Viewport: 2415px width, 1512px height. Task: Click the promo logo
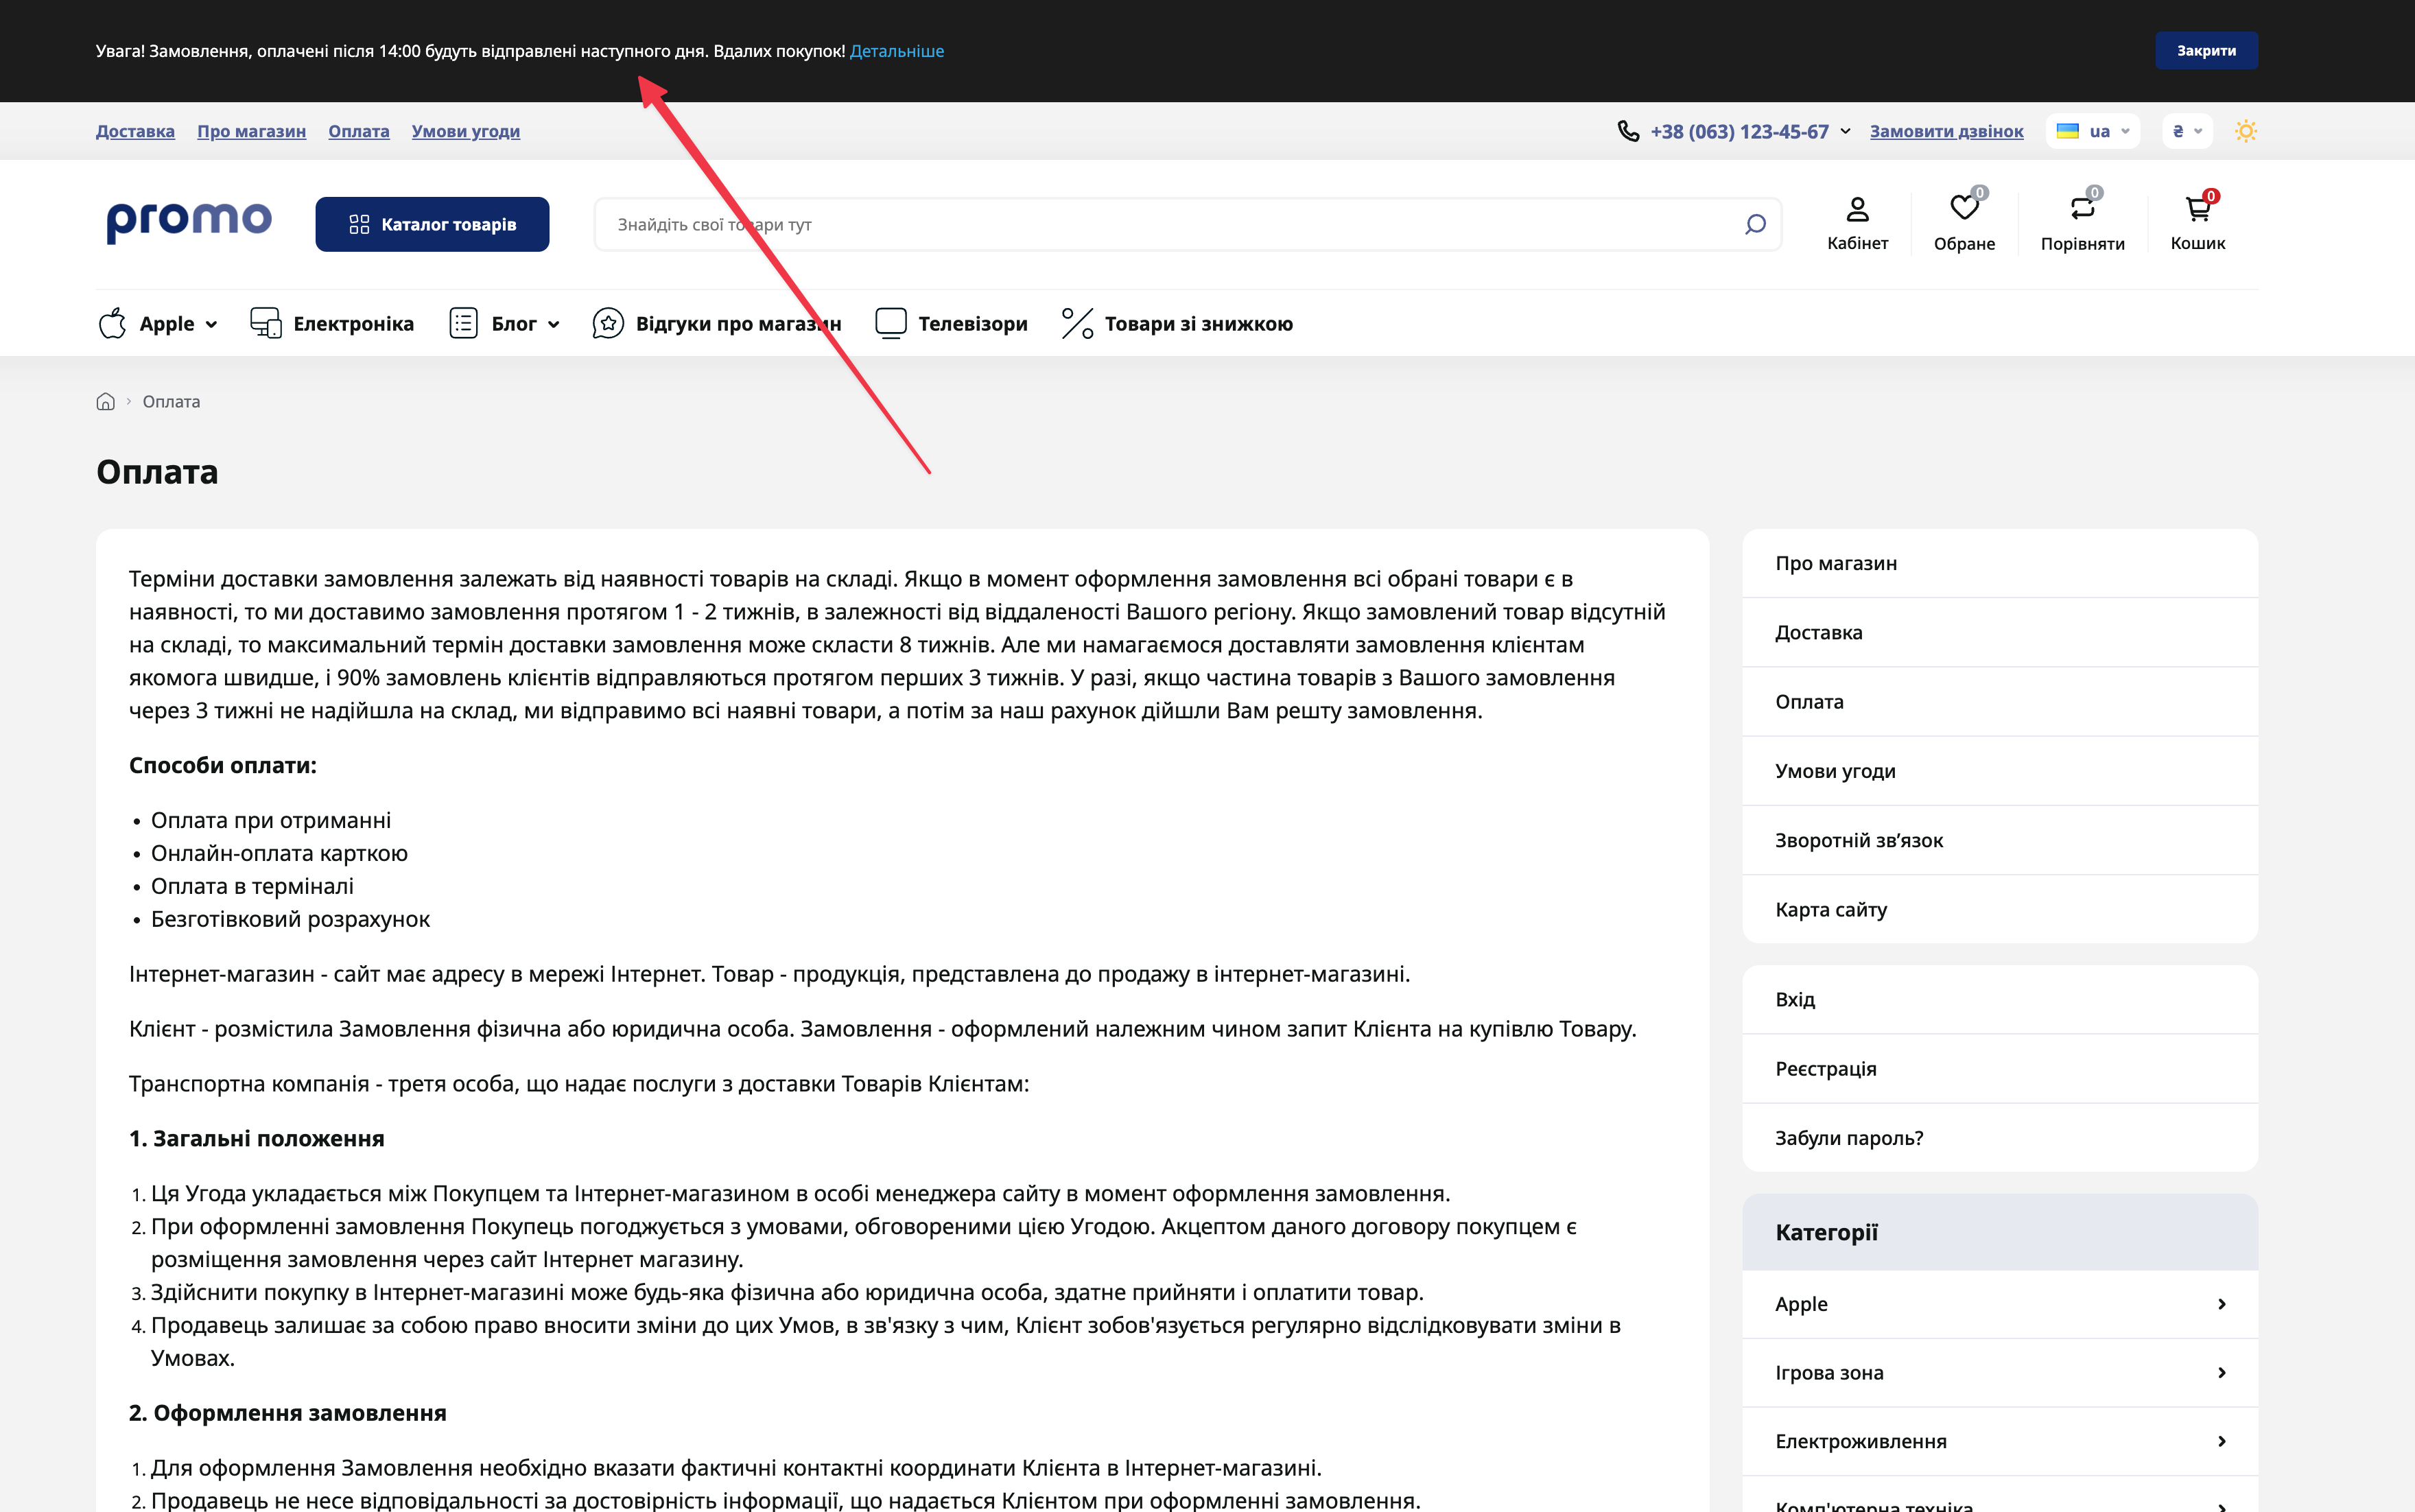(x=189, y=221)
